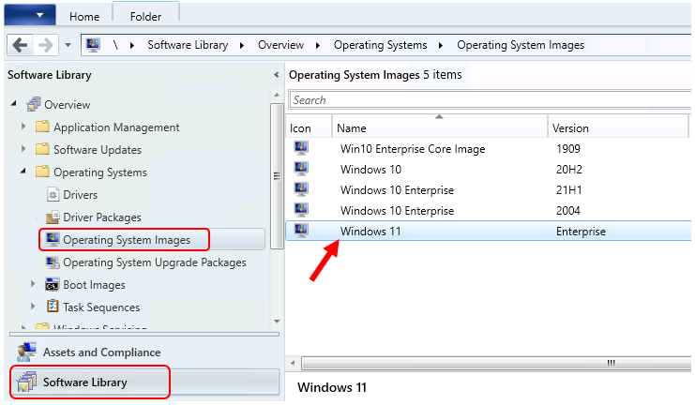
Task: Select Operating System Images in the breadcrumb
Action: tap(521, 45)
